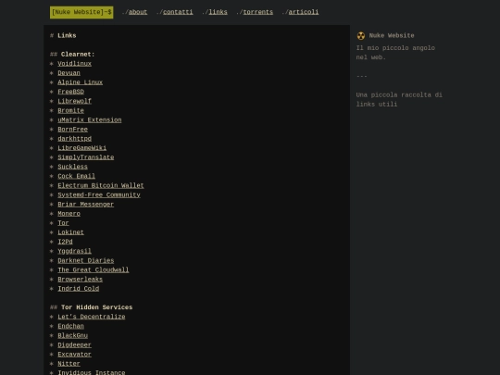The height and width of the screenshot is (375, 500).
Task: Open the LibreGameWiki link
Action: tap(82, 148)
